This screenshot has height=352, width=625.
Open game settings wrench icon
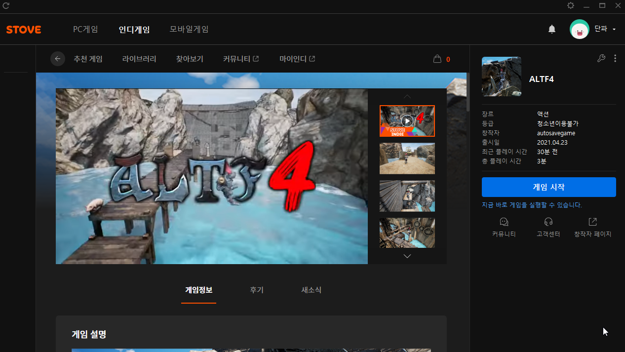(601, 58)
